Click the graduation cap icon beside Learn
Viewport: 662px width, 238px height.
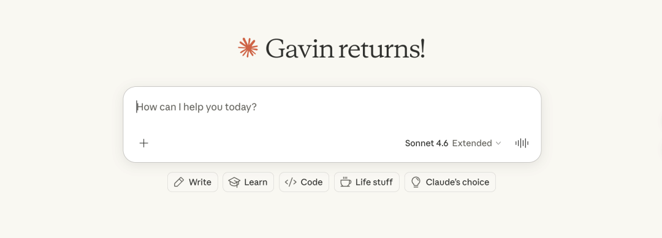pos(234,182)
